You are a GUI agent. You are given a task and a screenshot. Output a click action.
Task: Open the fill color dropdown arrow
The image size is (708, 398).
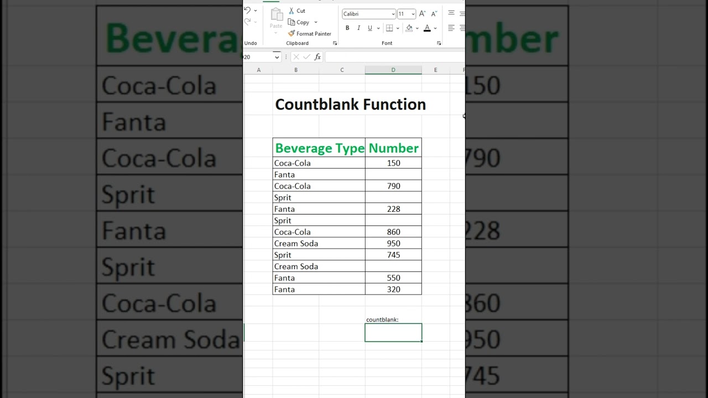tap(417, 28)
